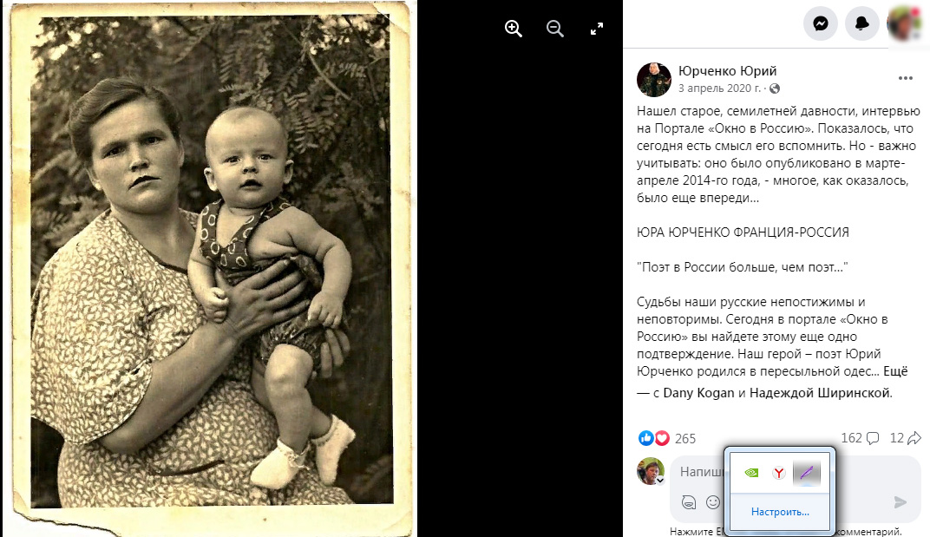930x537 pixels.
Task: Click the Yandex tray icon
Action: 779,473
